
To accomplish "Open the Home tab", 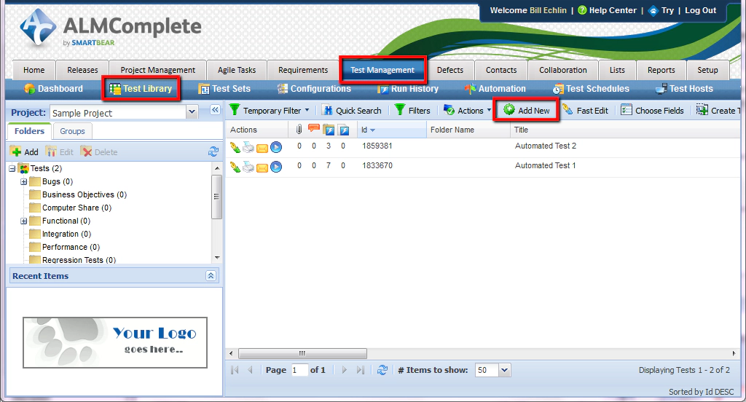I will click(34, 70).
